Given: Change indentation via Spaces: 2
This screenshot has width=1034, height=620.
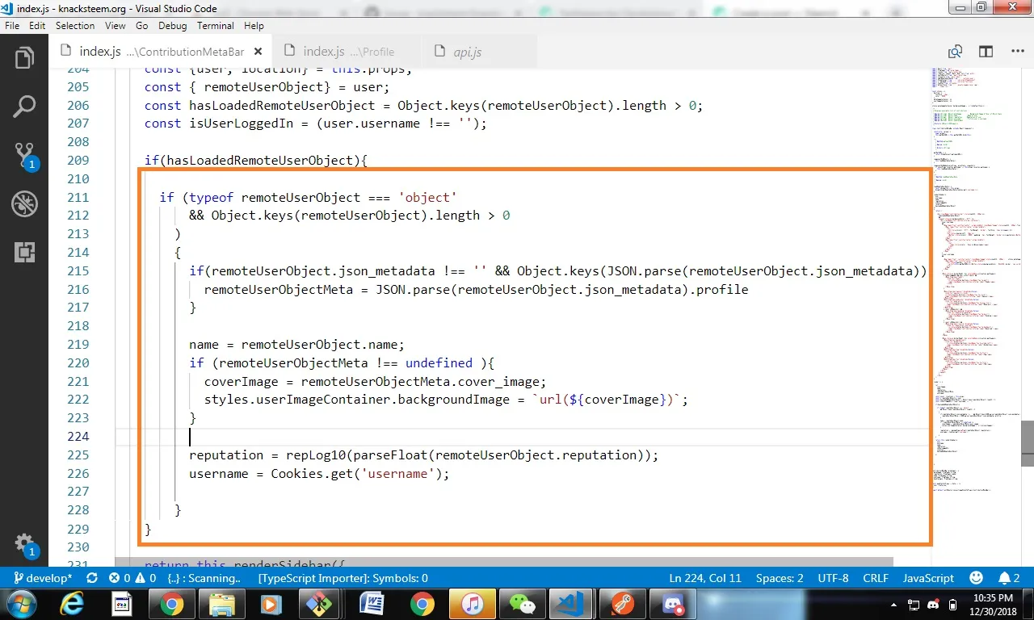Looking at the screenshot, I should pyautogui.click(x=780, y=578).
